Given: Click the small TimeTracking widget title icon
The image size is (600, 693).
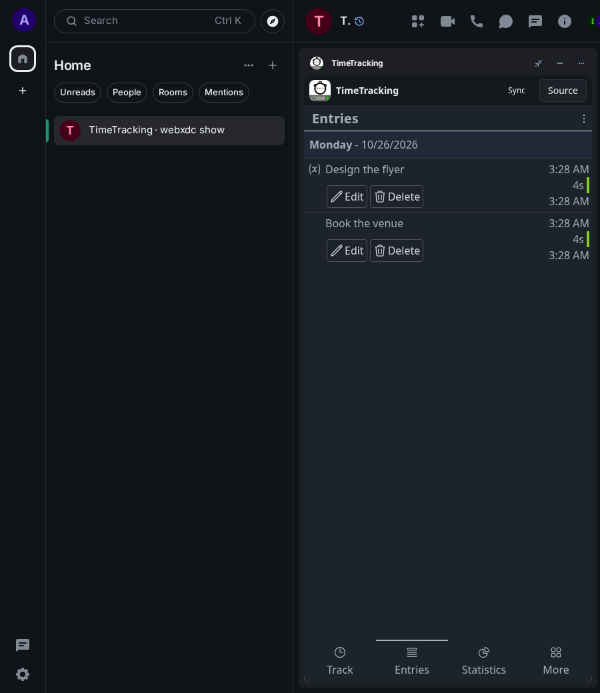Looking at the screenshot, I should pyautogui.click(x=317, y=63).
